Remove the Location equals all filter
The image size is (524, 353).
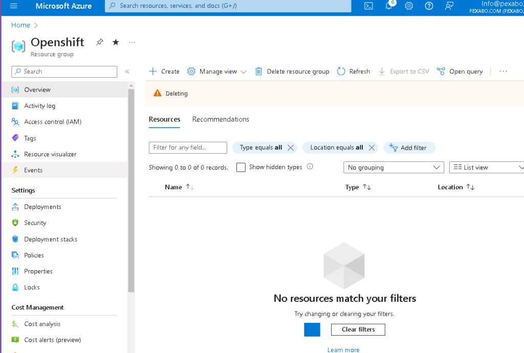pos(372,148)
